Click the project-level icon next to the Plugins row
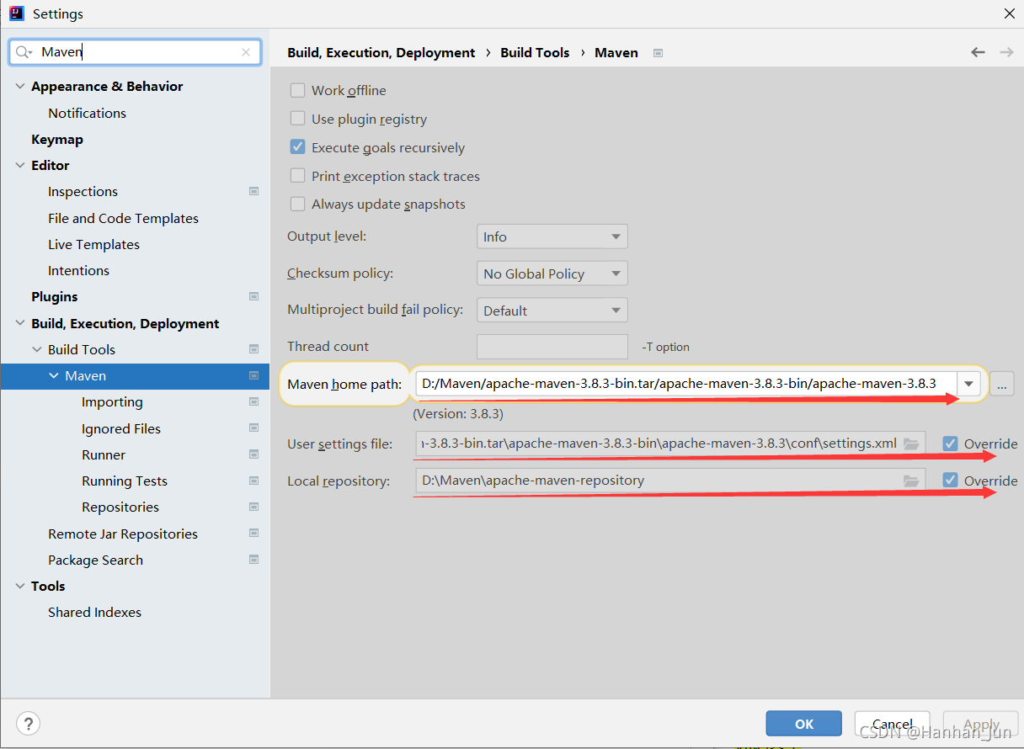Image resolution: width=1024 pixels, height=749 pixels. pos(253,297)
